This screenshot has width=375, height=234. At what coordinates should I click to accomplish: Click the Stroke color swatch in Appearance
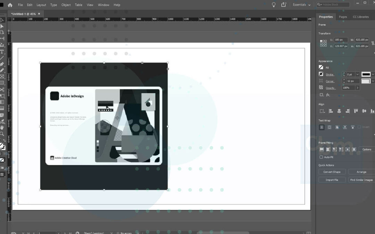pyautogui.click(x=321, y=74)
